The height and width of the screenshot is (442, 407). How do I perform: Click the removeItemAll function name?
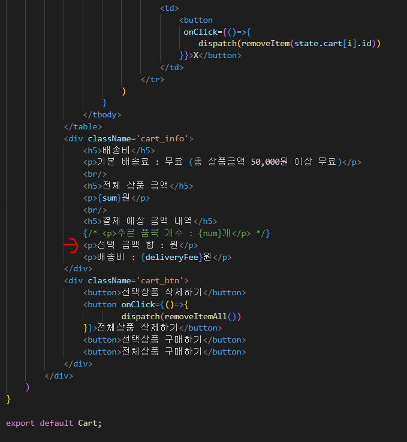[196, 317]
